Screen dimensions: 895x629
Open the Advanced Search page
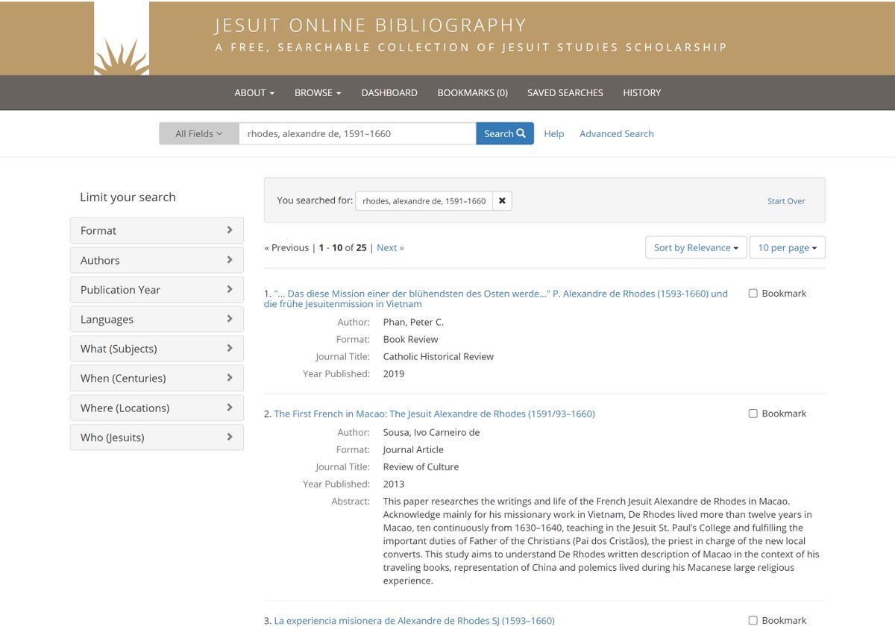point(616,133)
